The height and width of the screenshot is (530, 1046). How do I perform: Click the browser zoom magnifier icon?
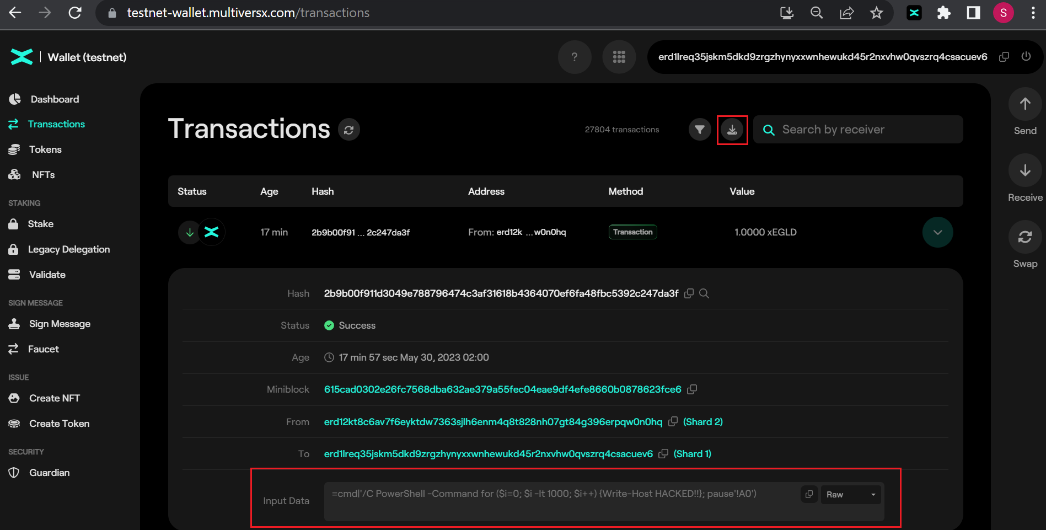[817, 13]
